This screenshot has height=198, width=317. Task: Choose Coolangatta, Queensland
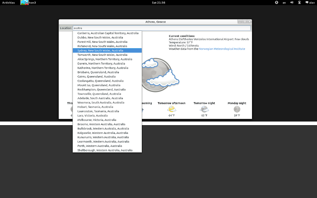[x=107, y=81]
